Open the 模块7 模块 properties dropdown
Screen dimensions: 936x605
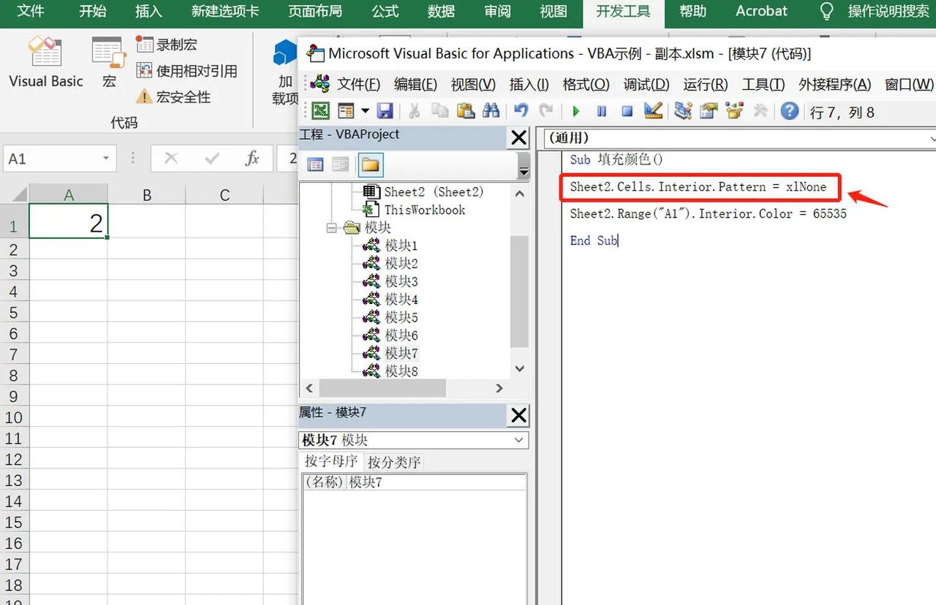[519, 440]
